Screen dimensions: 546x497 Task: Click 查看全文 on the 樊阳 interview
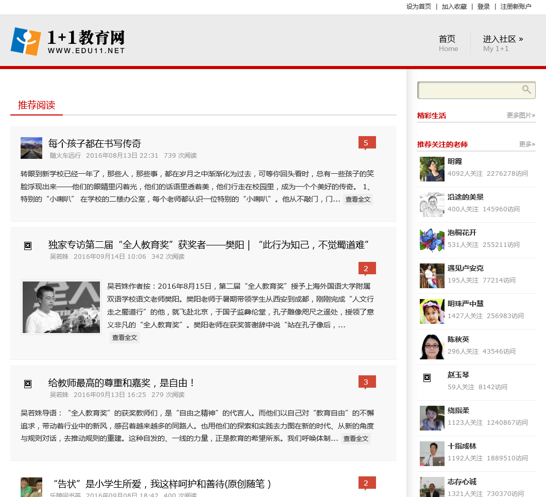(124, 337)
